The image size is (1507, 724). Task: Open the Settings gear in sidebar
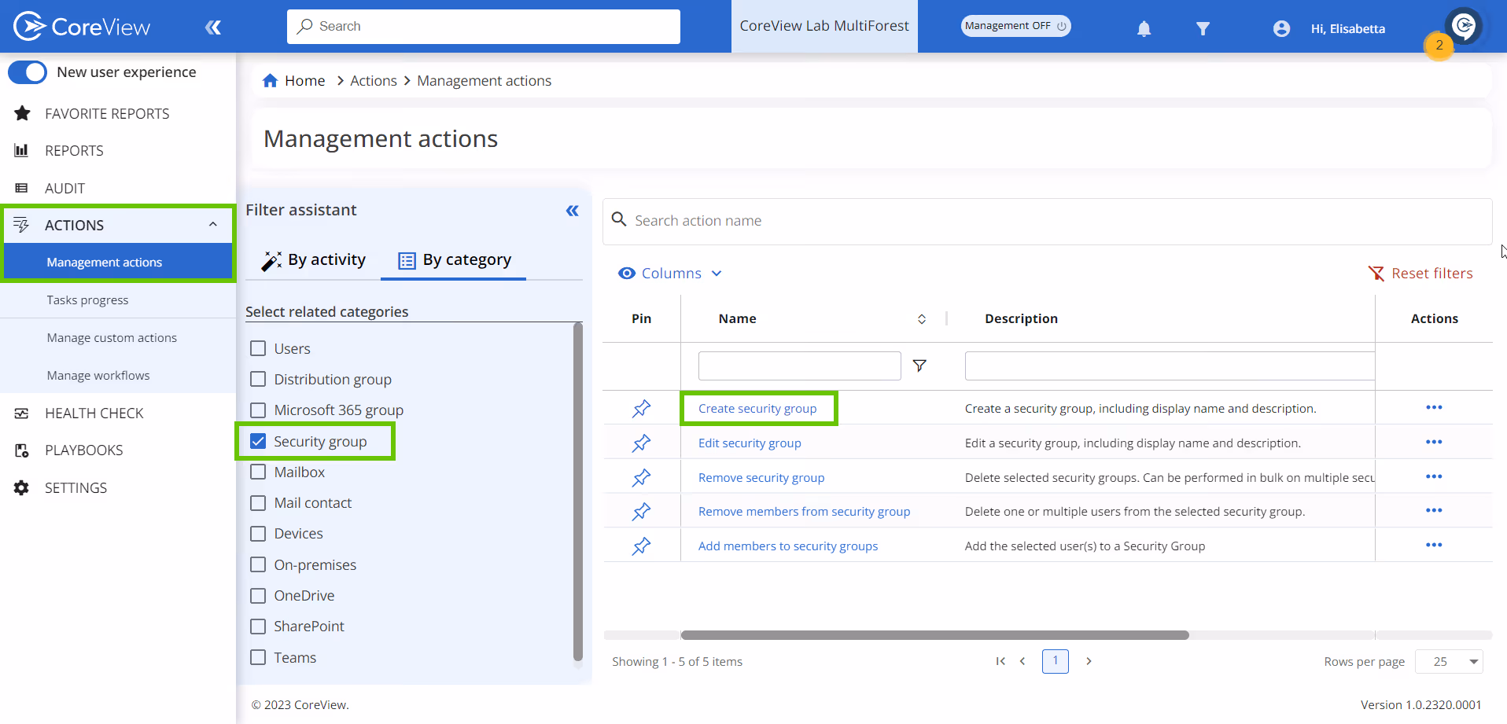pos(21,487)
